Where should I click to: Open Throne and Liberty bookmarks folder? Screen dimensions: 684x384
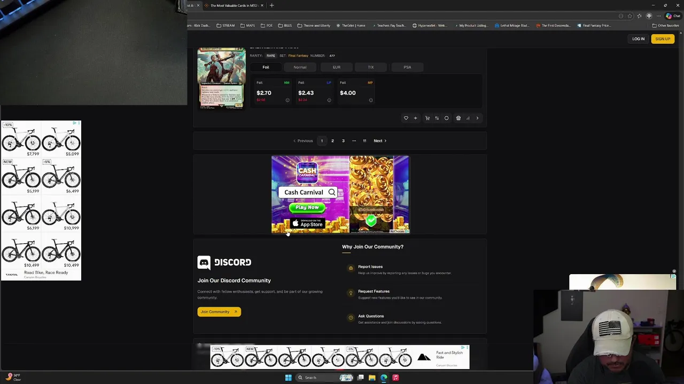314,26
